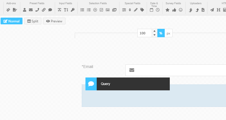Click the Selection Fields group label
226x120 pixels.
tap(98, 3)
